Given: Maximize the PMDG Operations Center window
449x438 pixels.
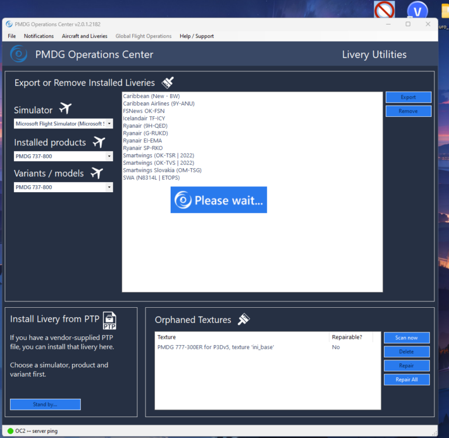Looking at the screenshot, I should tap(408, 25).
